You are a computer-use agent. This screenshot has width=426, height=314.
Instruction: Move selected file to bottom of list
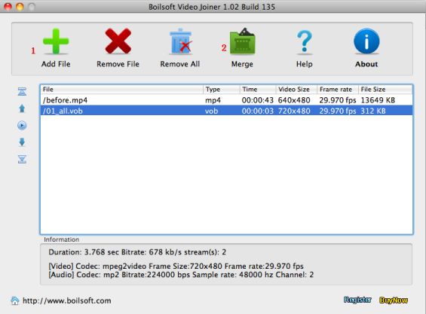tap(22, 159)
